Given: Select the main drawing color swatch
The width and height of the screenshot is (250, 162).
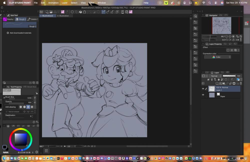Looking at the screenshot, I should tap(4, 147).
